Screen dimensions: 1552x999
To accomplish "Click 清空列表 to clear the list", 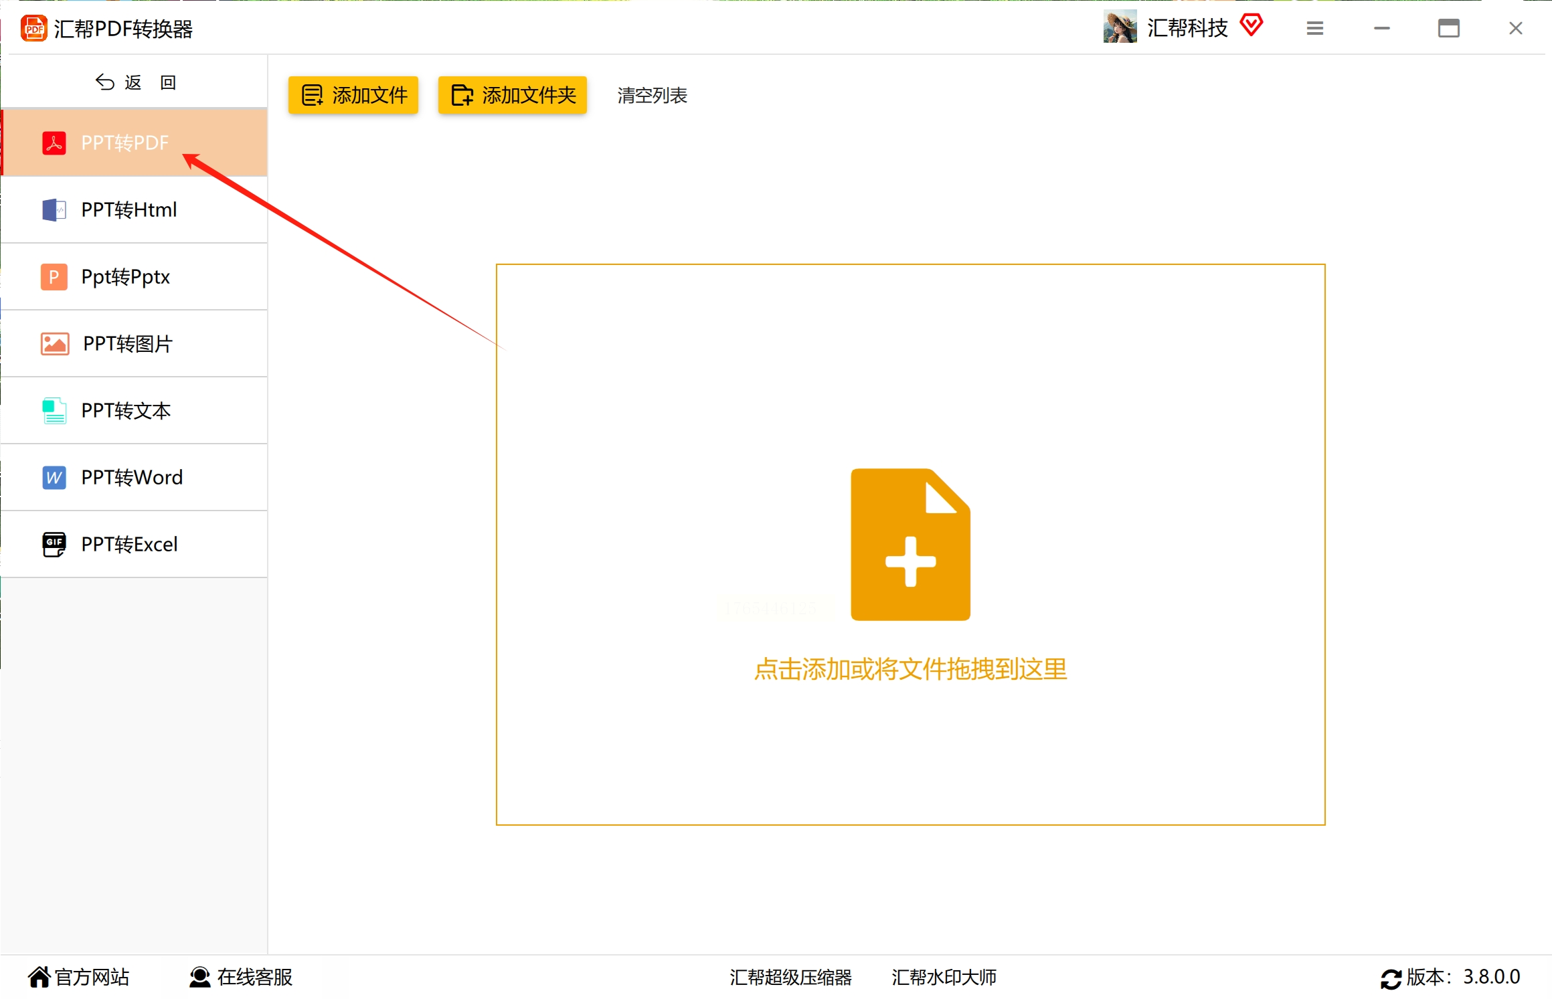I will click(652, 96).
